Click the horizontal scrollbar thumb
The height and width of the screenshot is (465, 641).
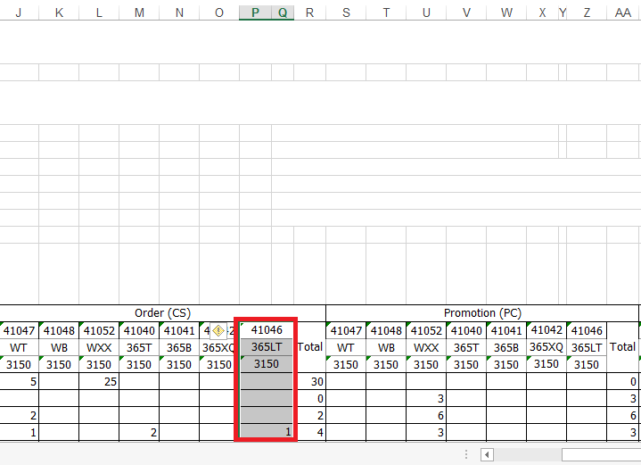(601, 454)
